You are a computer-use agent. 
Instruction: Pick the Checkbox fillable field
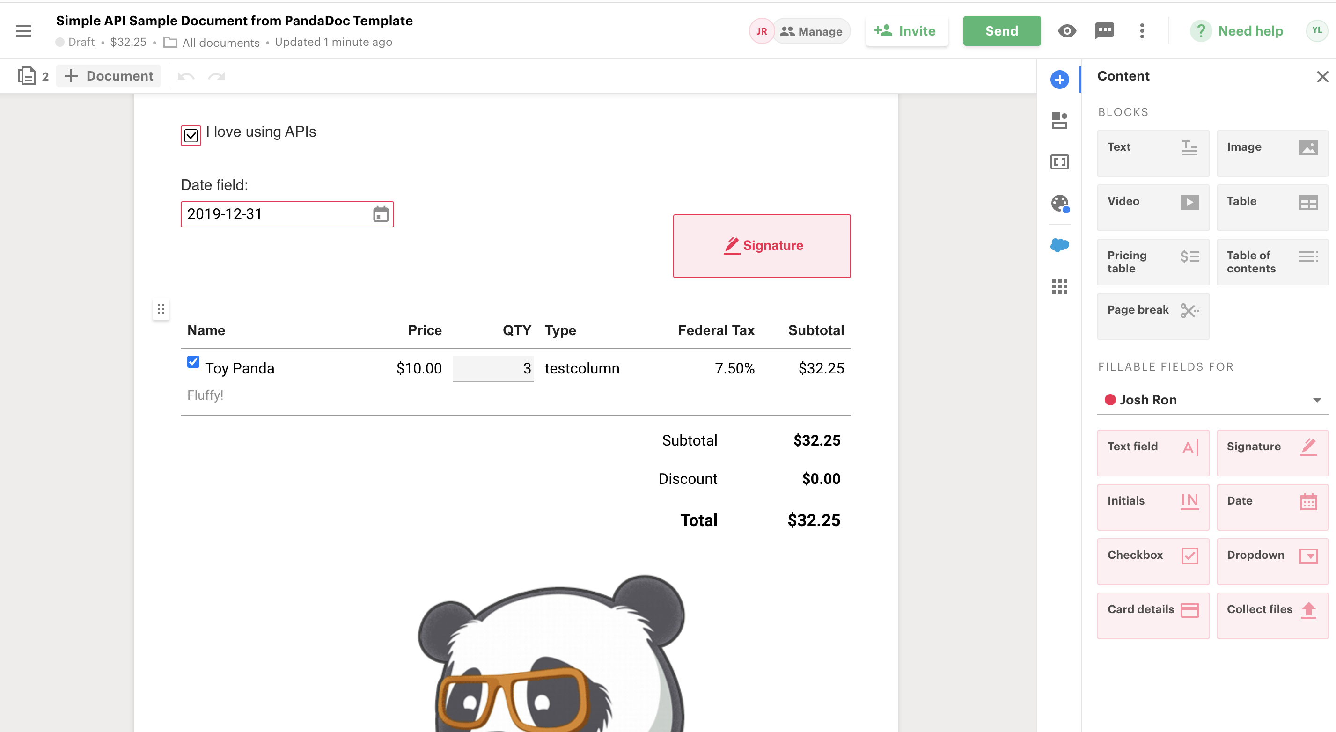click(x=1152, y=562)
